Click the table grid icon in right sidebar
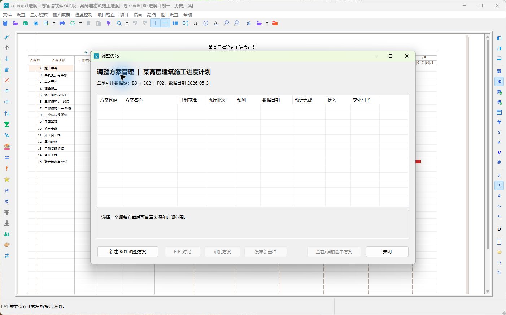Viewport: 506px width, 315px height. tap(499, 112)
